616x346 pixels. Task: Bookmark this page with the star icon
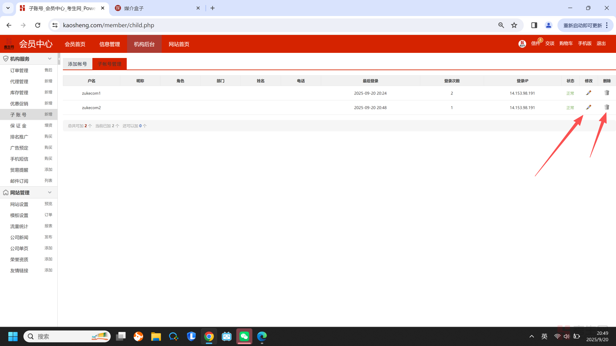tap(514, 25)
